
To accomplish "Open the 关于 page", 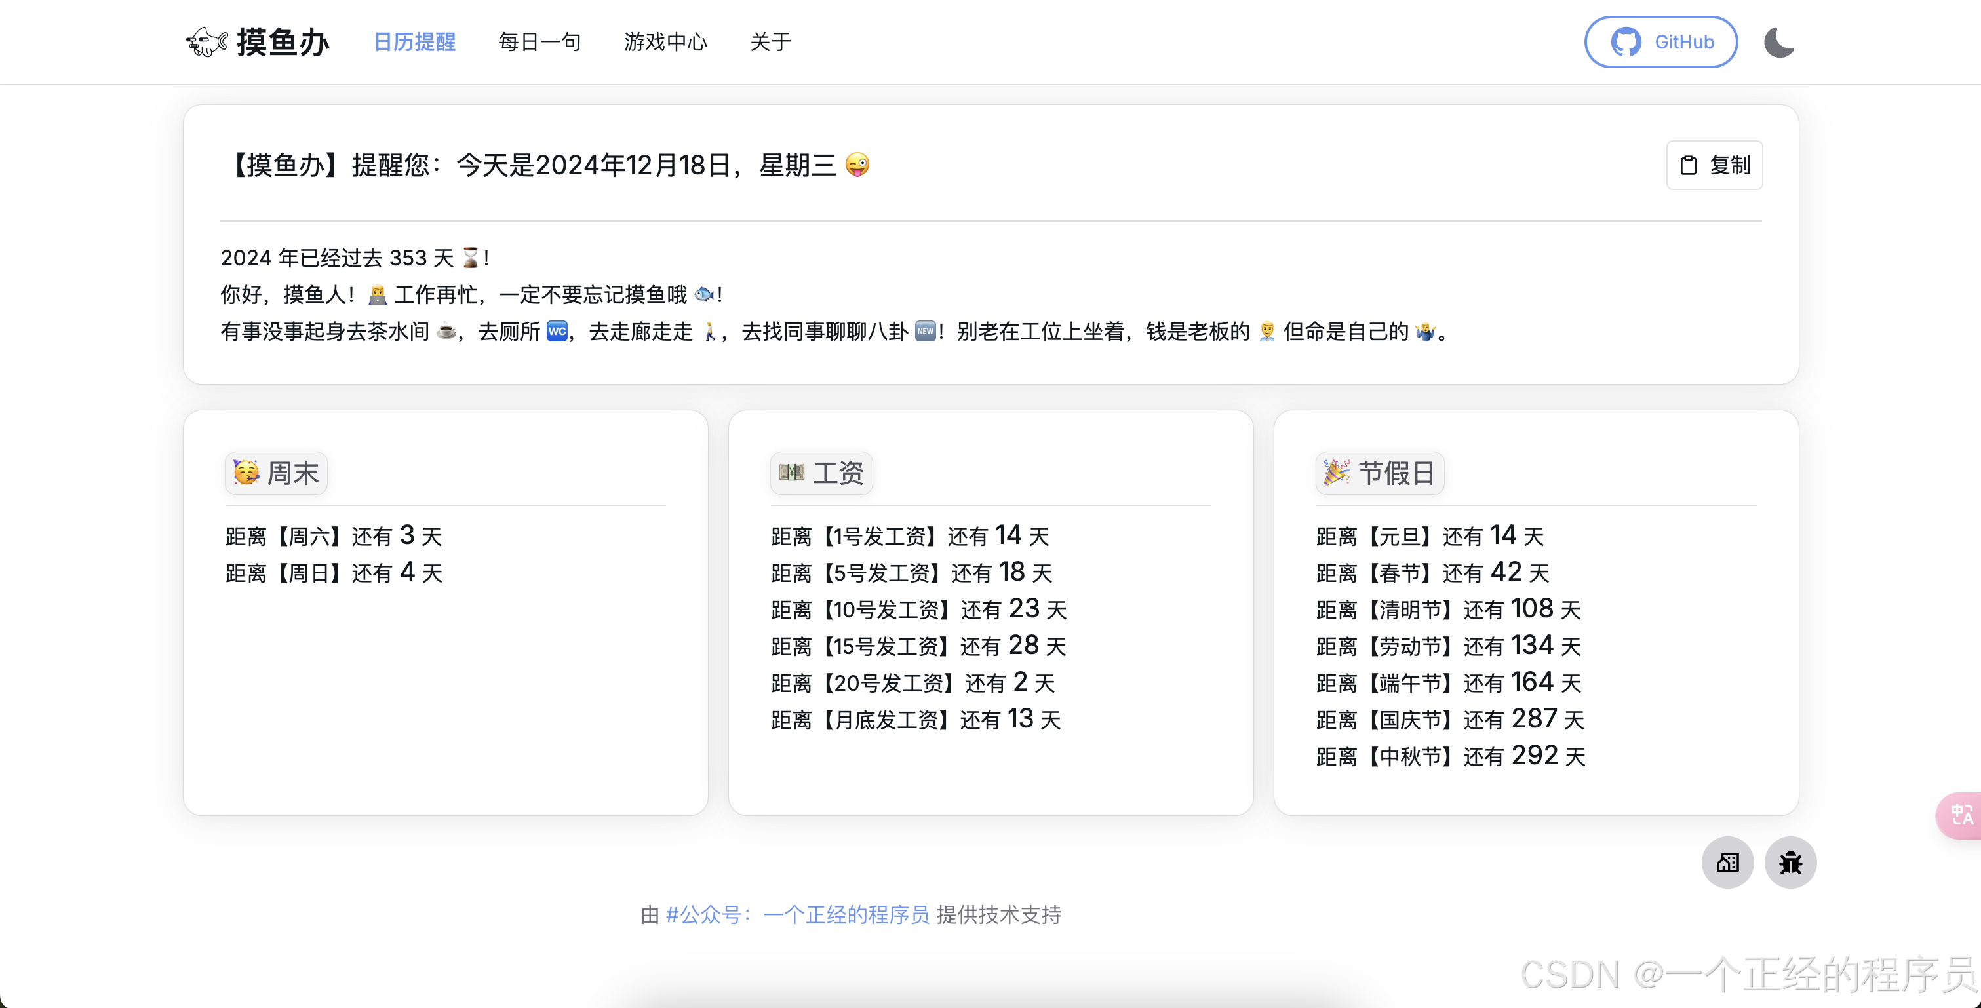I will tap(770, 43).
